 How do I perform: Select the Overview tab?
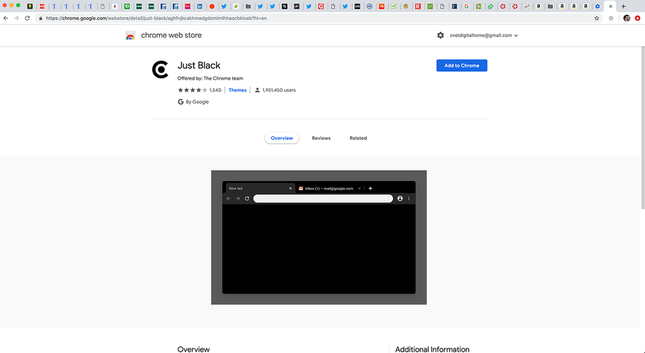pyautogui.click(x=282, y=138)
